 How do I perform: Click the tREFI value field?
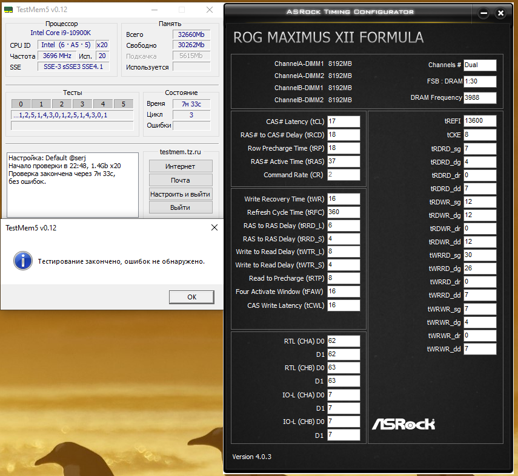pos(480,121)
